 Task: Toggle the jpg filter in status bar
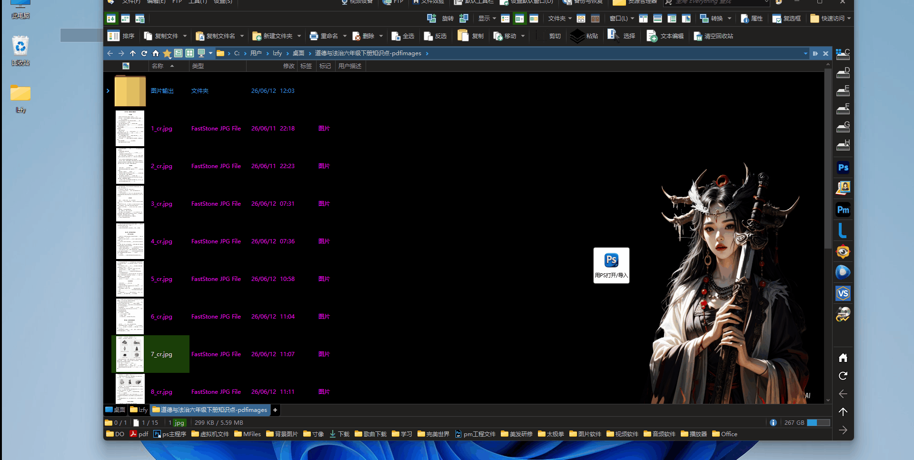179,423
